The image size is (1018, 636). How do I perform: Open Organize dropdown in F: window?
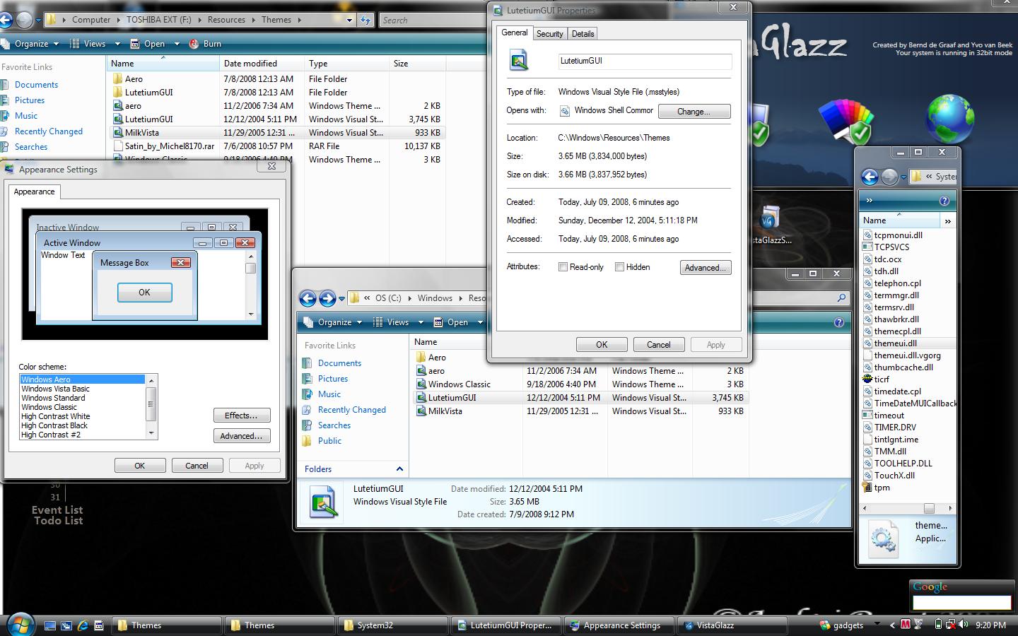(30, 44)
